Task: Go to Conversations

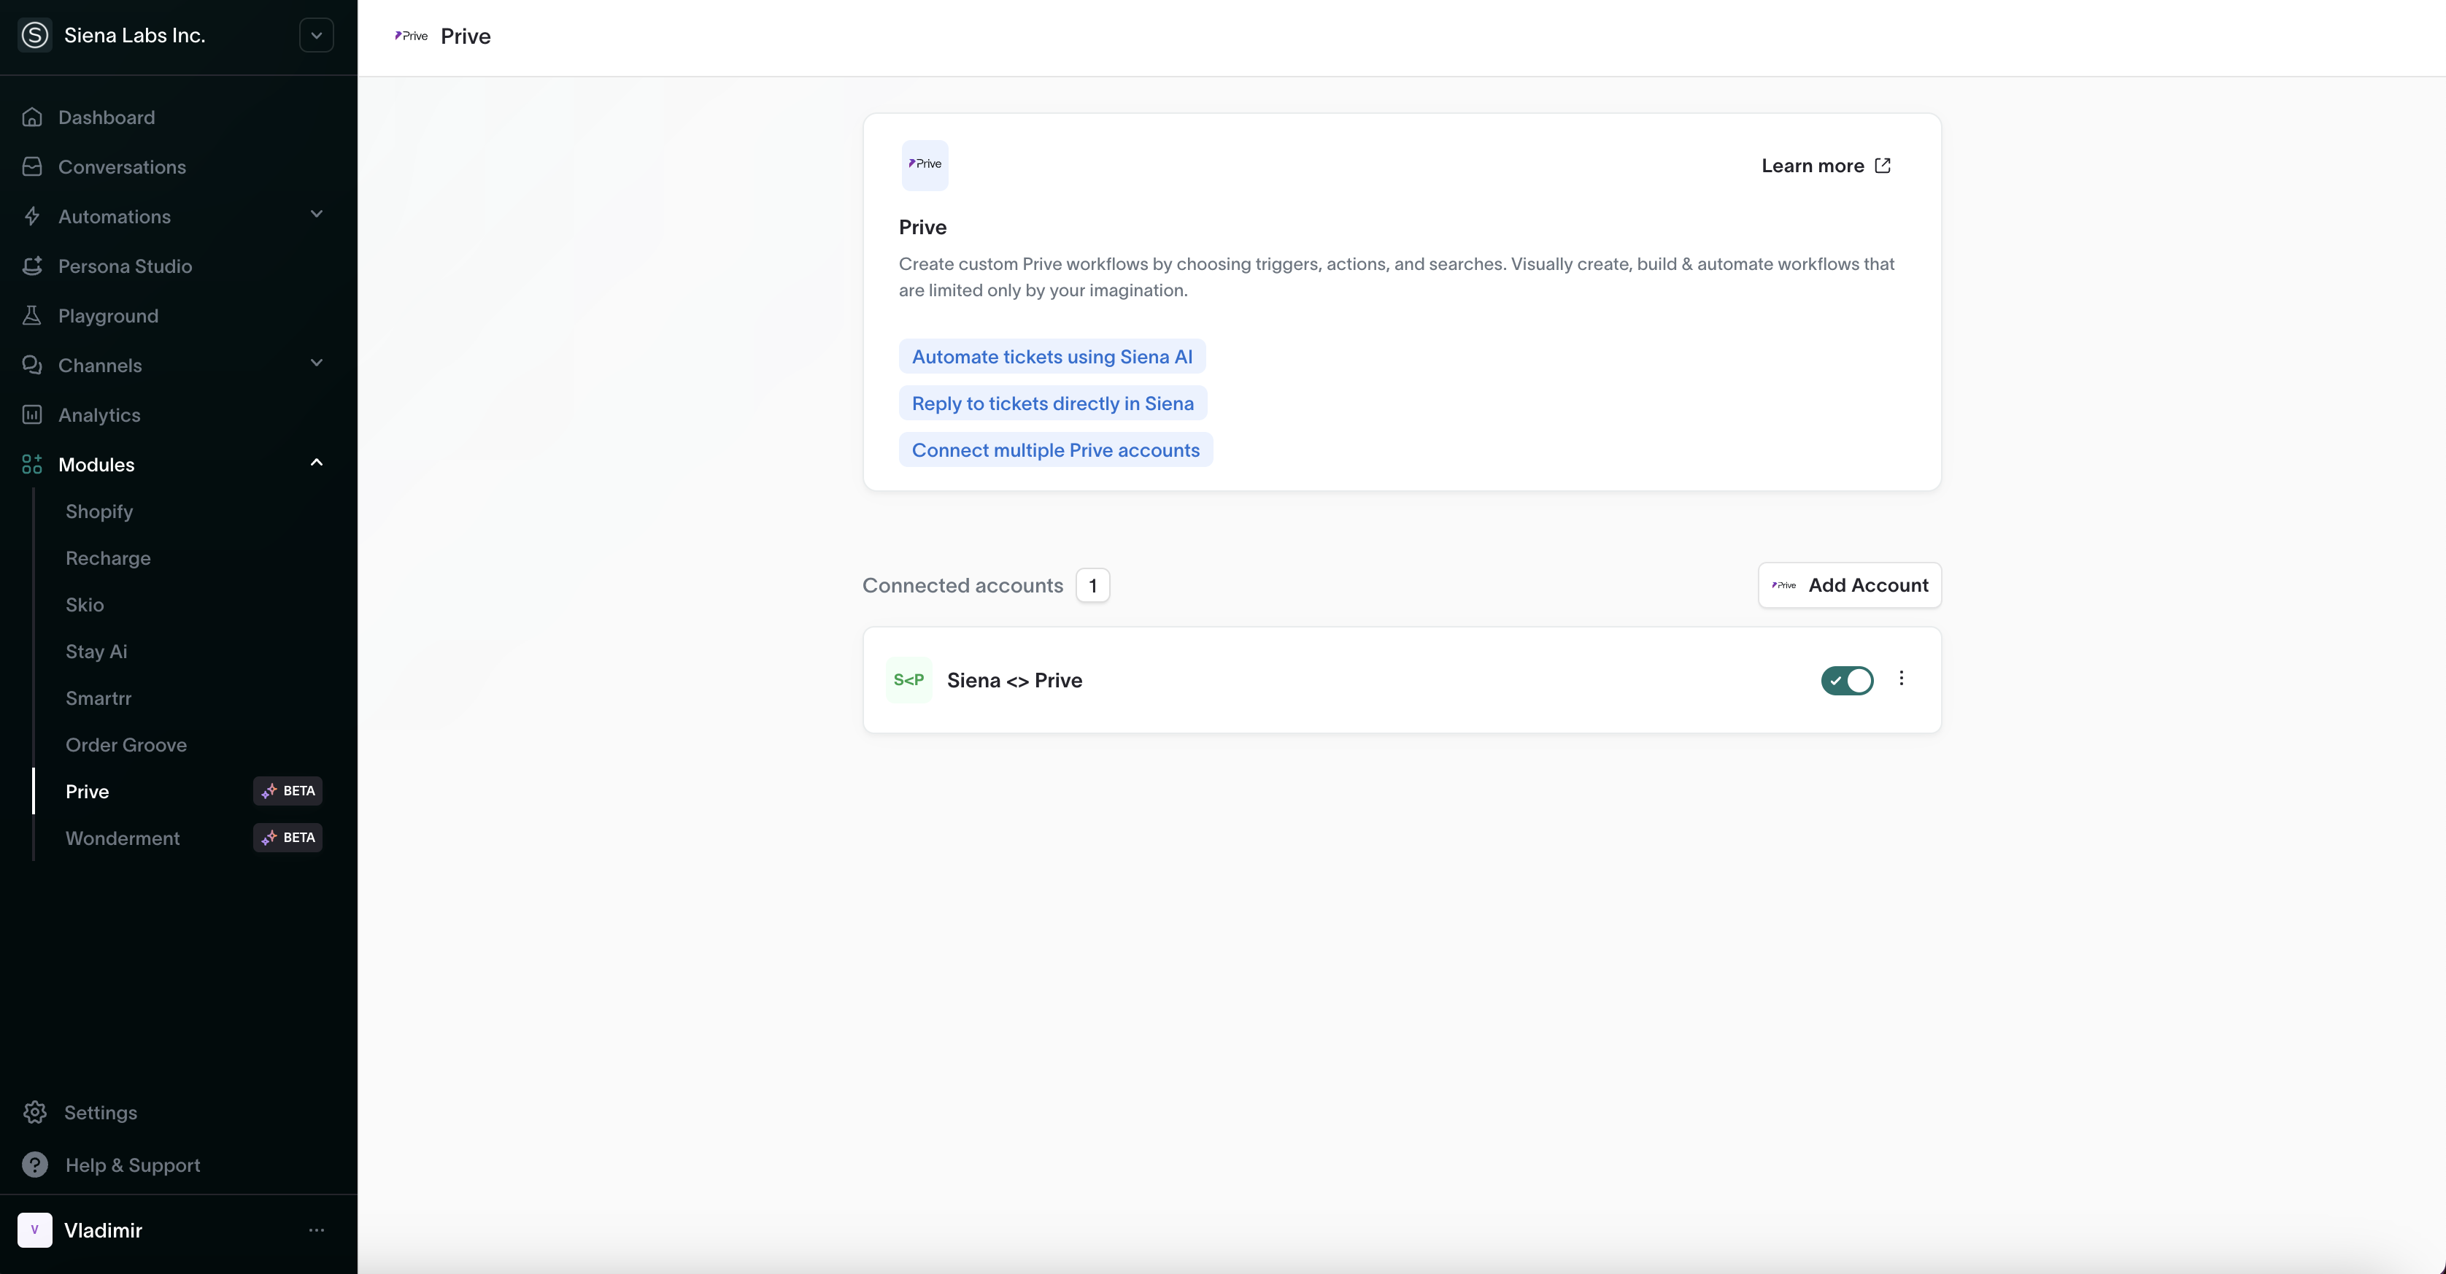Action: point(122,167)
